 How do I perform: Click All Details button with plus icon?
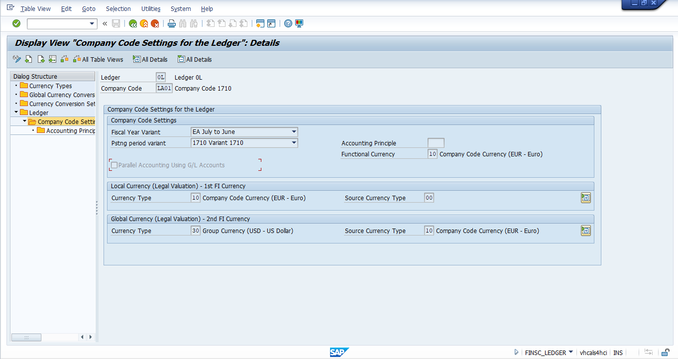[x=150, y=59]
